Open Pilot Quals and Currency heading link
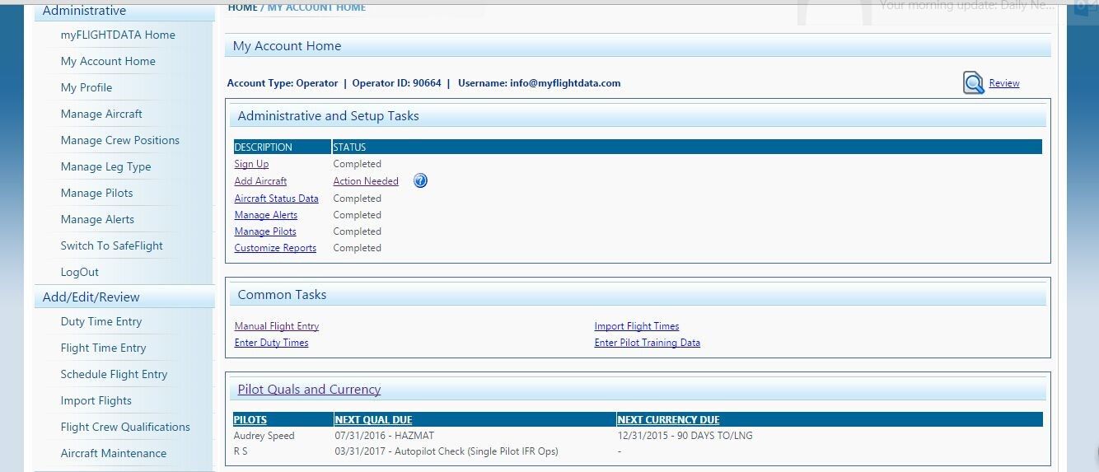This screenshot has height=472, width=1099. click(x=309, y=390)
